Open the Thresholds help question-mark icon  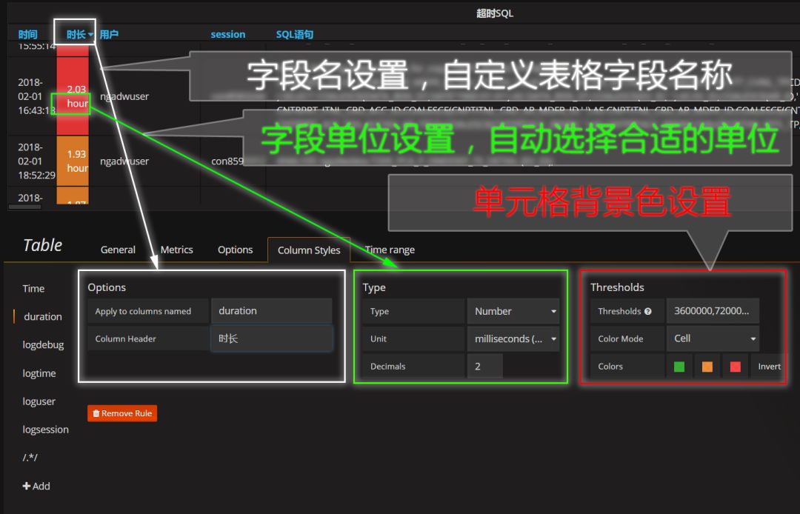(647, 311)
